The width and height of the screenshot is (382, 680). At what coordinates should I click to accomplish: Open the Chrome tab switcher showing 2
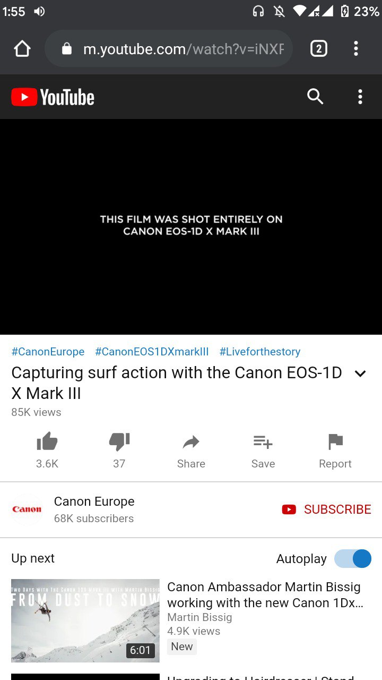coord(318,49)
